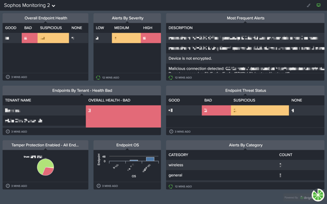Click the edit pencil icon in top bar

coord(308,5)
